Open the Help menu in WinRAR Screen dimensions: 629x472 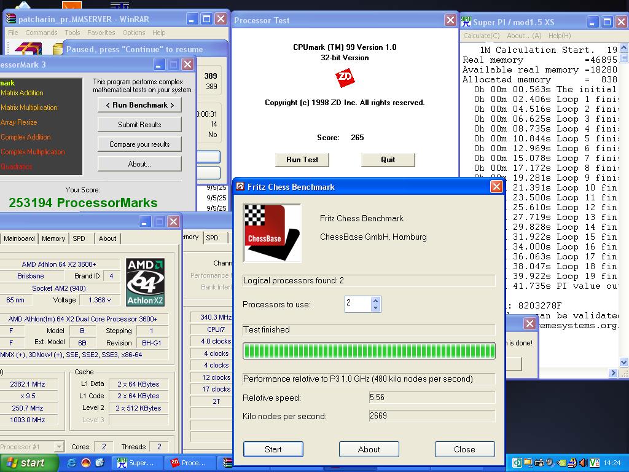[159, 33]
